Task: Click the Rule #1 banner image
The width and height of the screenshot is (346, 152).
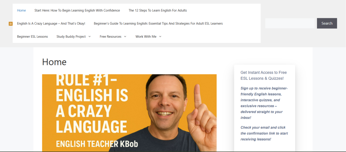Action: (x=129, y=113)
